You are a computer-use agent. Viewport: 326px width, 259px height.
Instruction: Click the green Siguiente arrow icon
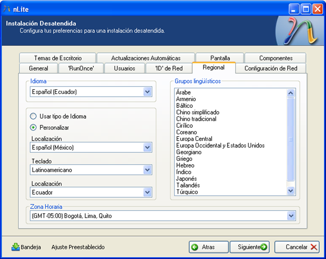(264, 247)
